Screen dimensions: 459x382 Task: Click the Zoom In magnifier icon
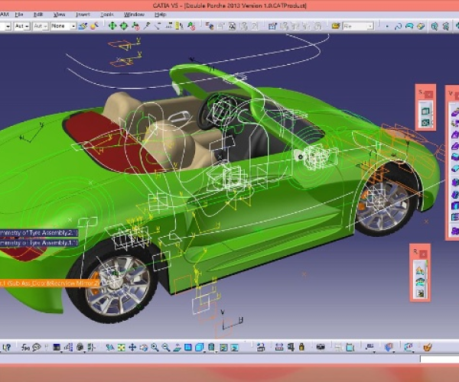(x=155, y=348)
